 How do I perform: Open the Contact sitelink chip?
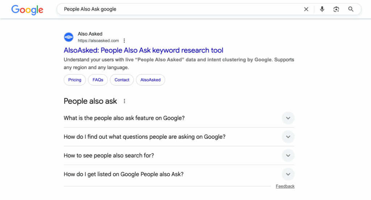pyautogui.click(x=122, y=80)
